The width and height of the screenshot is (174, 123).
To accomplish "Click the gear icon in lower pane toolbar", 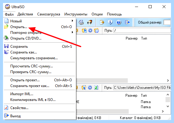I will coord(90,88).
